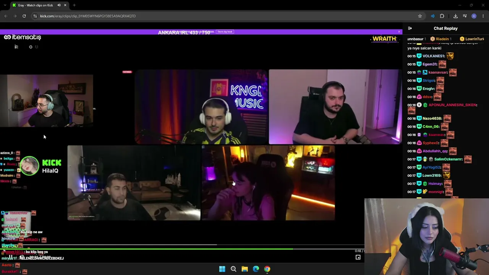Click the WRAITH sponsor logo
This screenshot has width=489, height=275.
tap(384, 39)
